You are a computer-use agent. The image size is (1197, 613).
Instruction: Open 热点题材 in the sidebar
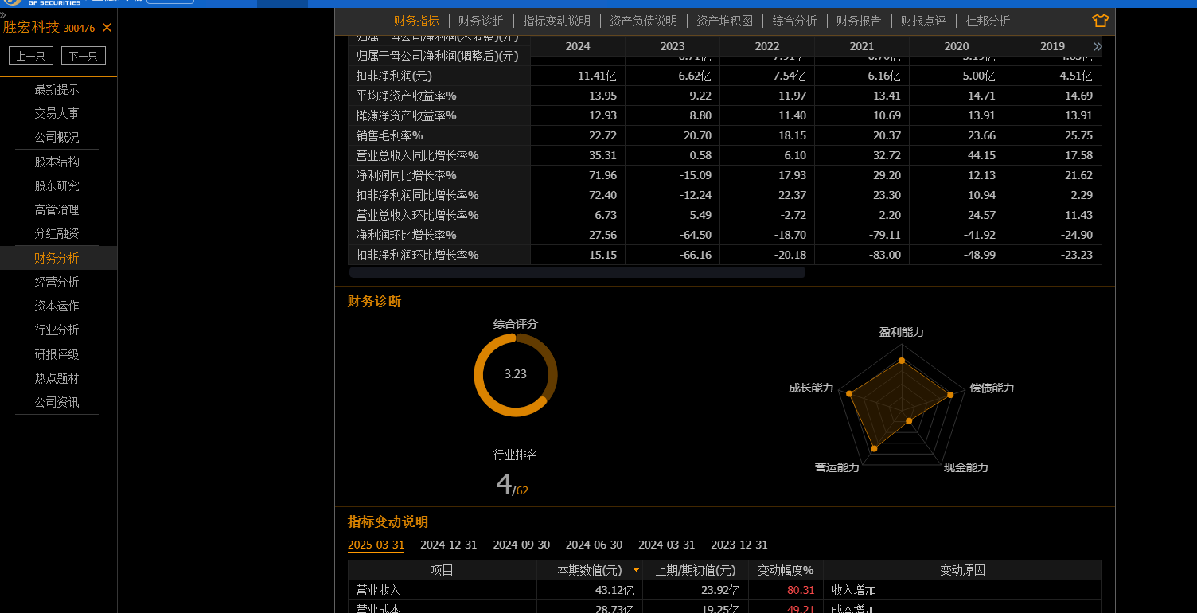click(57, 378)
